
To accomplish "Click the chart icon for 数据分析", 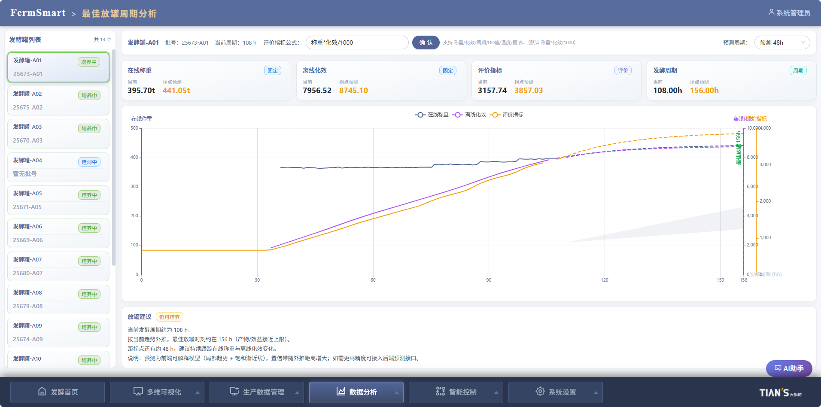I will [x=341, y=391].
